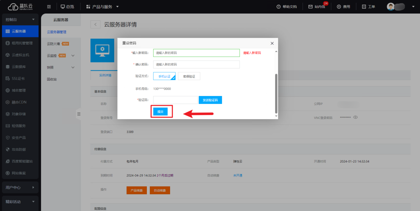Click the 发送验证码 button
The width and height of the screenshot is (420, 211).
click(x=210, y=100)
